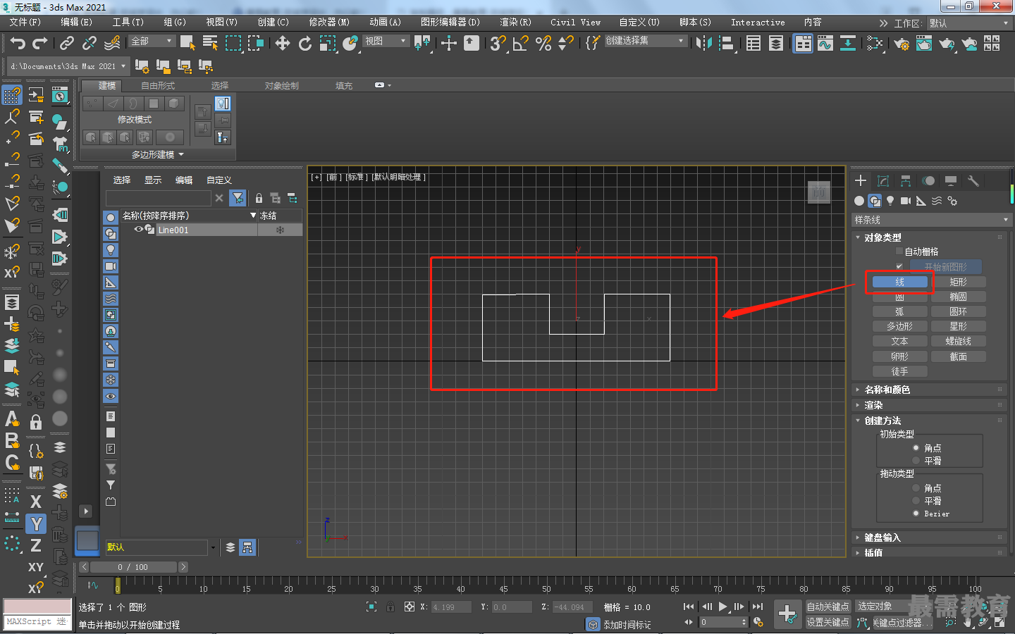
Task: Click the 文本 shape button
Action: click(899, 341)
